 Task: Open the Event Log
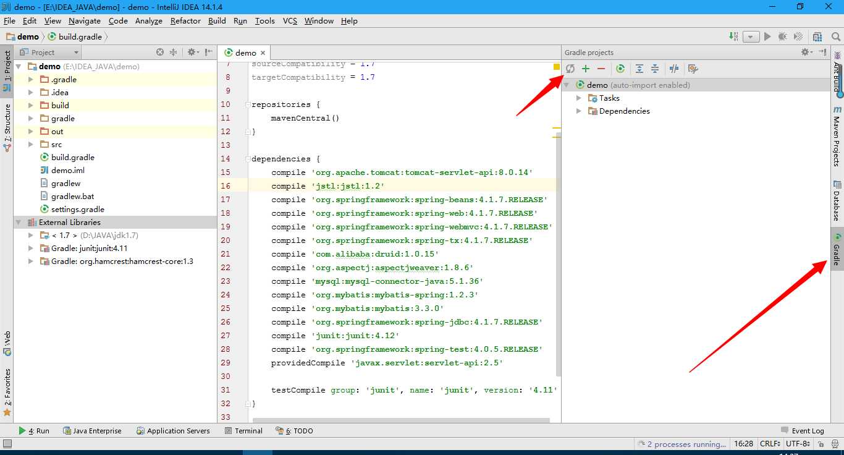click(x=803, y=431)
